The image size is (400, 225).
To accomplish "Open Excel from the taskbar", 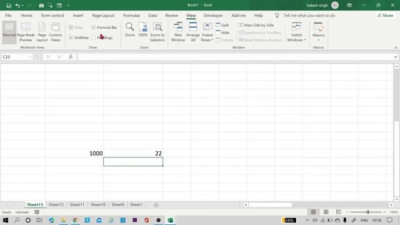I will [170, 220].
